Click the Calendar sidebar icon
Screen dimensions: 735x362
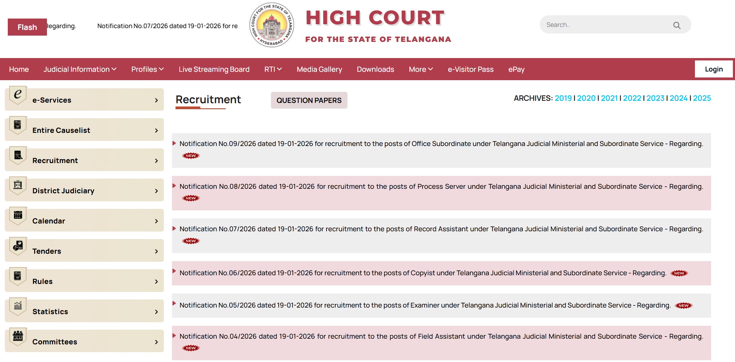pos(18,216)
